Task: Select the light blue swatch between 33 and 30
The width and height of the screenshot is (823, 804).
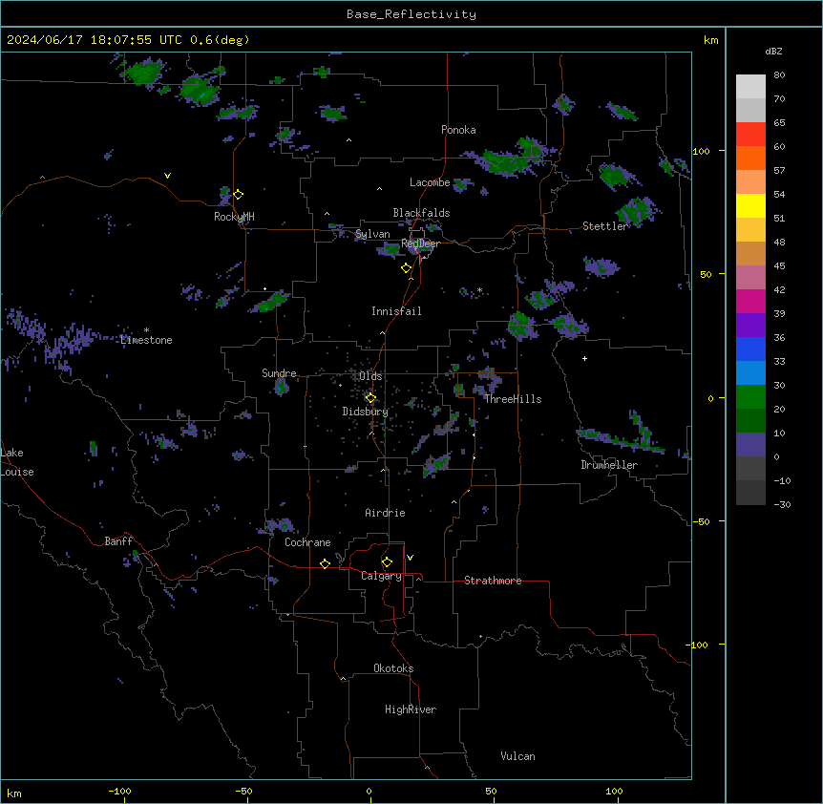Action: point(750,373)
